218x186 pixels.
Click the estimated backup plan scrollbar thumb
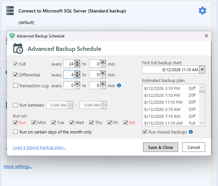click(202, 92)
